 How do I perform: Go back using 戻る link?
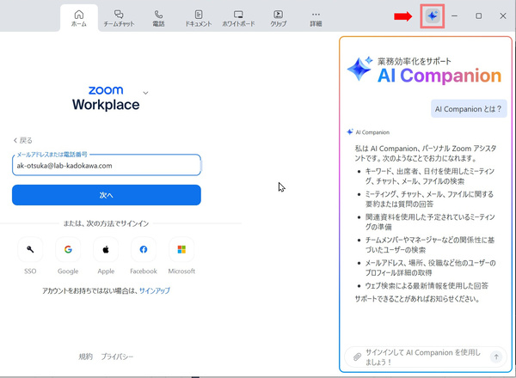point(23,140)
